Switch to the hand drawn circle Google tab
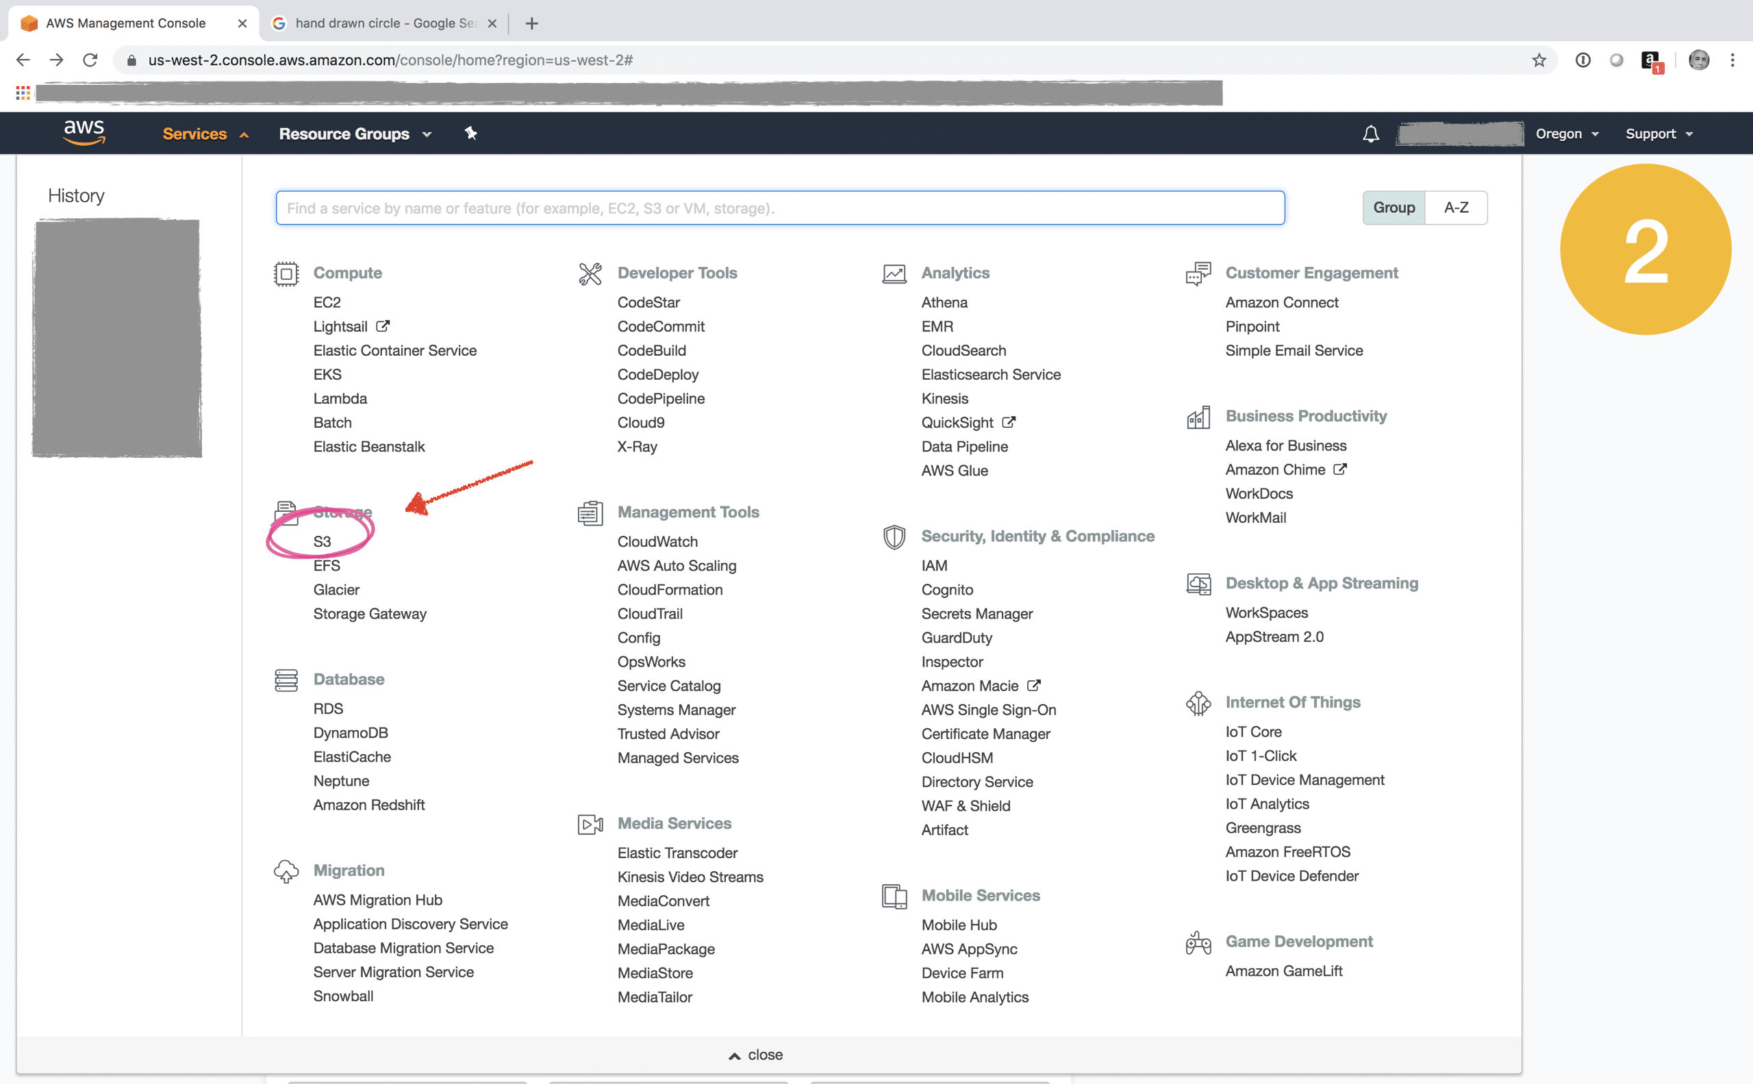Image resolution: width=1753 pixels, height=1084 pixels. pos(384,24)
